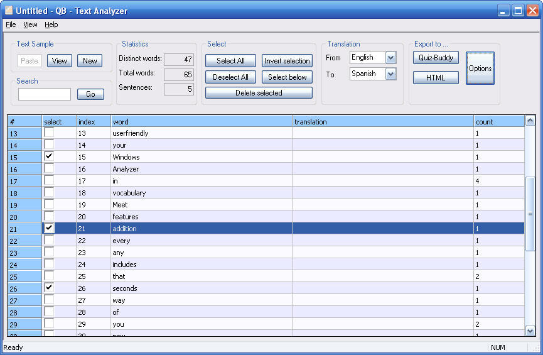Click the Select All button
Viewport: 543px width, 355px height.
coord(230,61)
